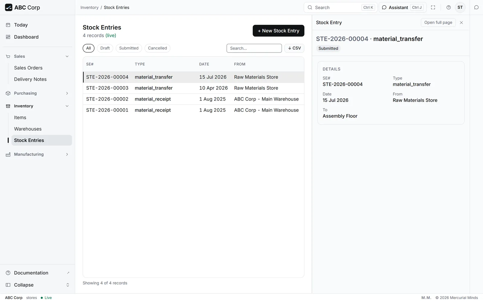483x302 pixels.
Task: Select row STE-2026-00002
Action: point(194,99)
